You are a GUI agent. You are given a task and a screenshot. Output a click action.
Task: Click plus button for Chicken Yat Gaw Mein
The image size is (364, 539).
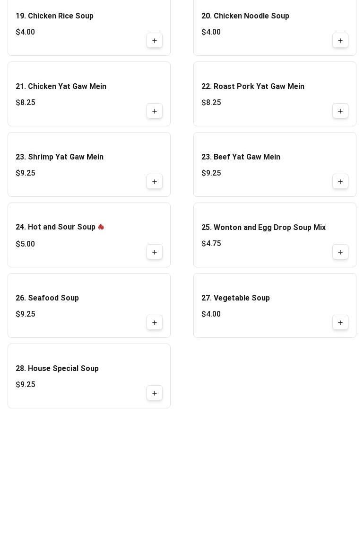coord(155,111)
